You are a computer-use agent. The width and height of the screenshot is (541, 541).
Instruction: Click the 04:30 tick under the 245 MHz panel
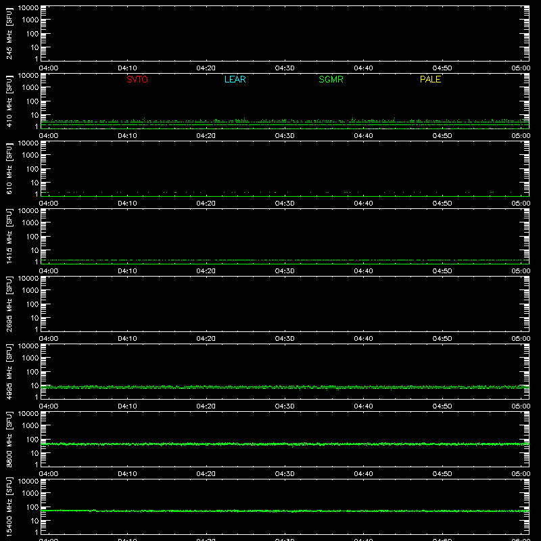[x=285, y=68]
